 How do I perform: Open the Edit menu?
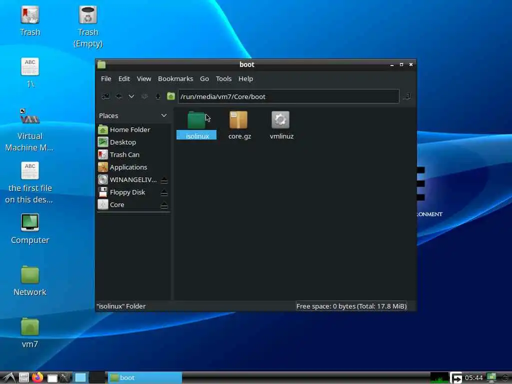[124, 78]
